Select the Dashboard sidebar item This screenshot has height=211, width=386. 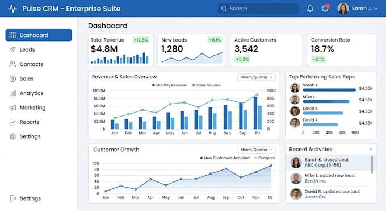pos(39,35)
